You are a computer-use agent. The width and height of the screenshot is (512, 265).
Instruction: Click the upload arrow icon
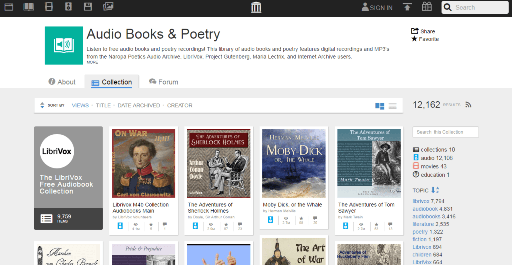[x=407, y=7]
